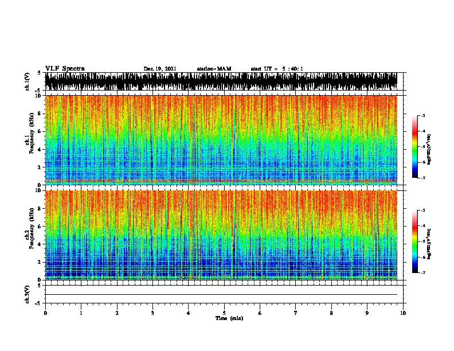Screen dimensions: 454x351
Task: Click the "-3" label on the upper color bar
Action: (x=423, y=115)
